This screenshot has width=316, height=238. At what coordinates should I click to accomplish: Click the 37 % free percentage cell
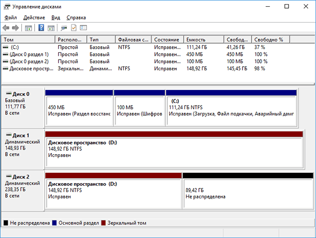pyautogui.click(x=260, y=47)
